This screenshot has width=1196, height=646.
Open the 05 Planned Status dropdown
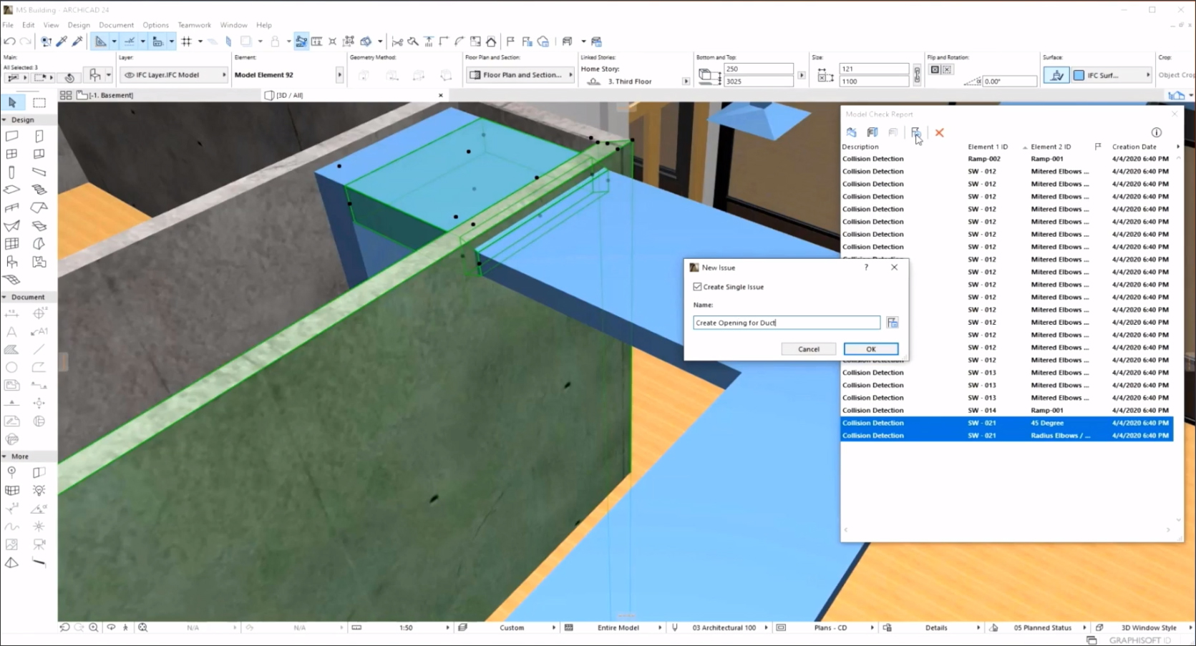[x=1042, y=627]
